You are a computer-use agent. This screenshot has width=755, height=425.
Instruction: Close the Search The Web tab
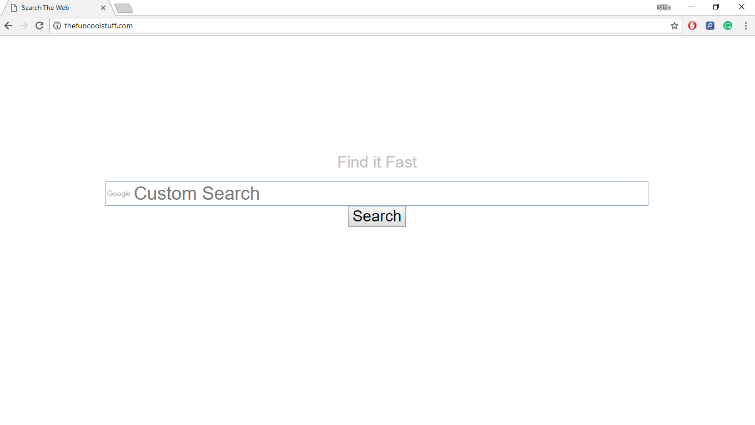pyautogui.click(x=103, y=7)
